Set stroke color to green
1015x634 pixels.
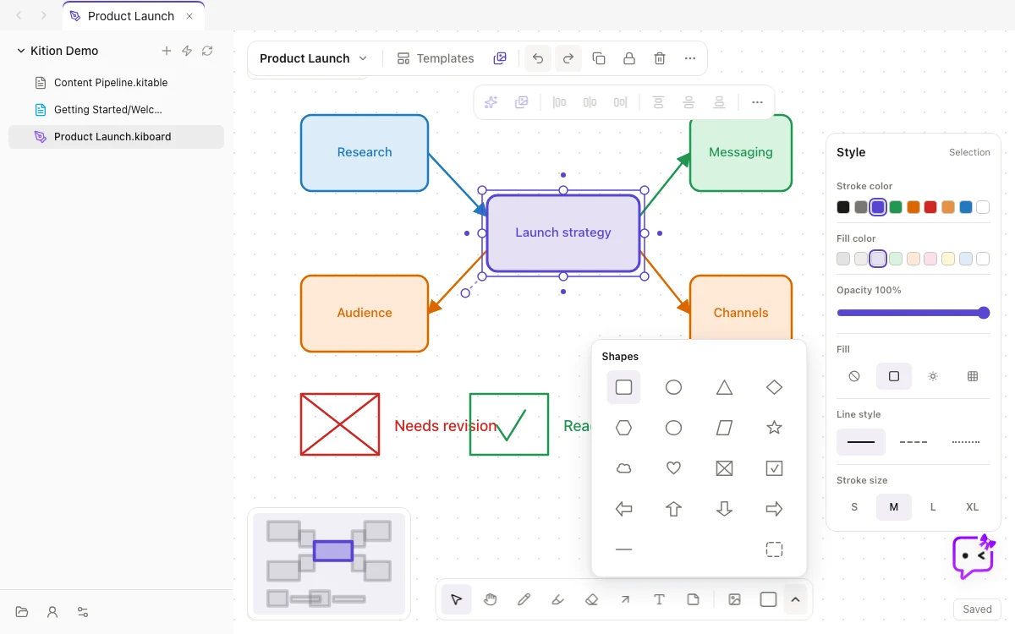(x=896, y=207)
